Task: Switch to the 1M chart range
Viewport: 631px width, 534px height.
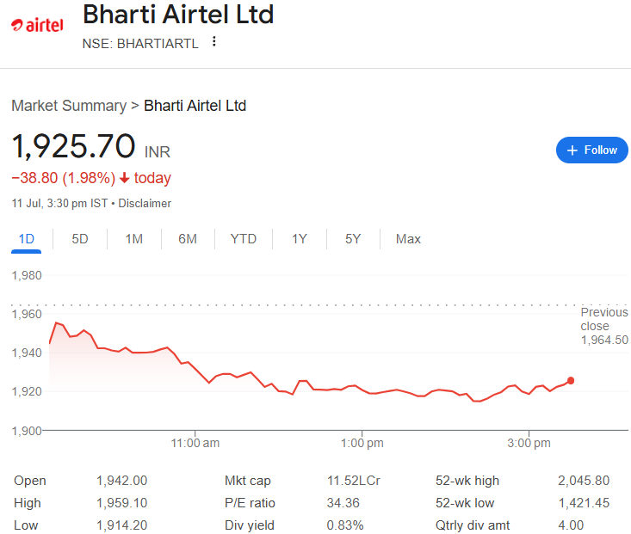Action: (134, 239)
